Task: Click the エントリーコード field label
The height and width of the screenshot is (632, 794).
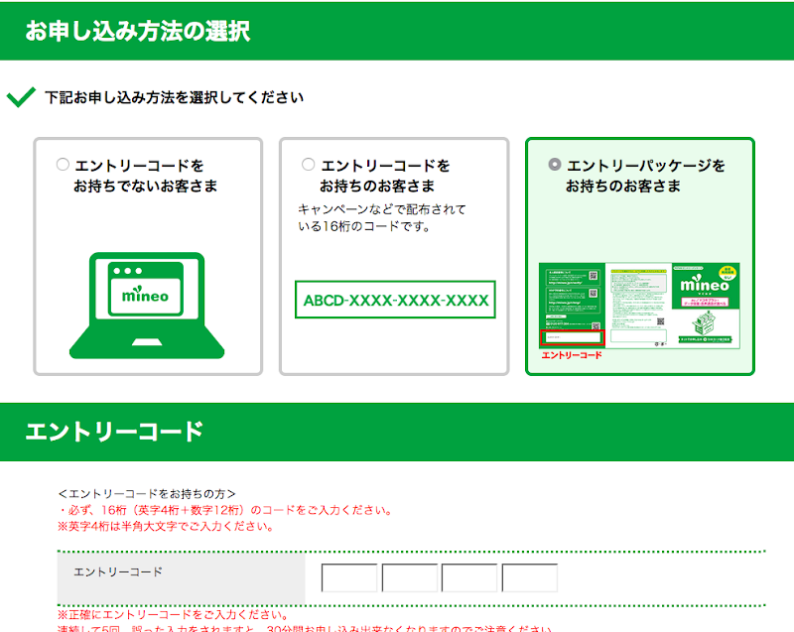Action: [118, 571]
